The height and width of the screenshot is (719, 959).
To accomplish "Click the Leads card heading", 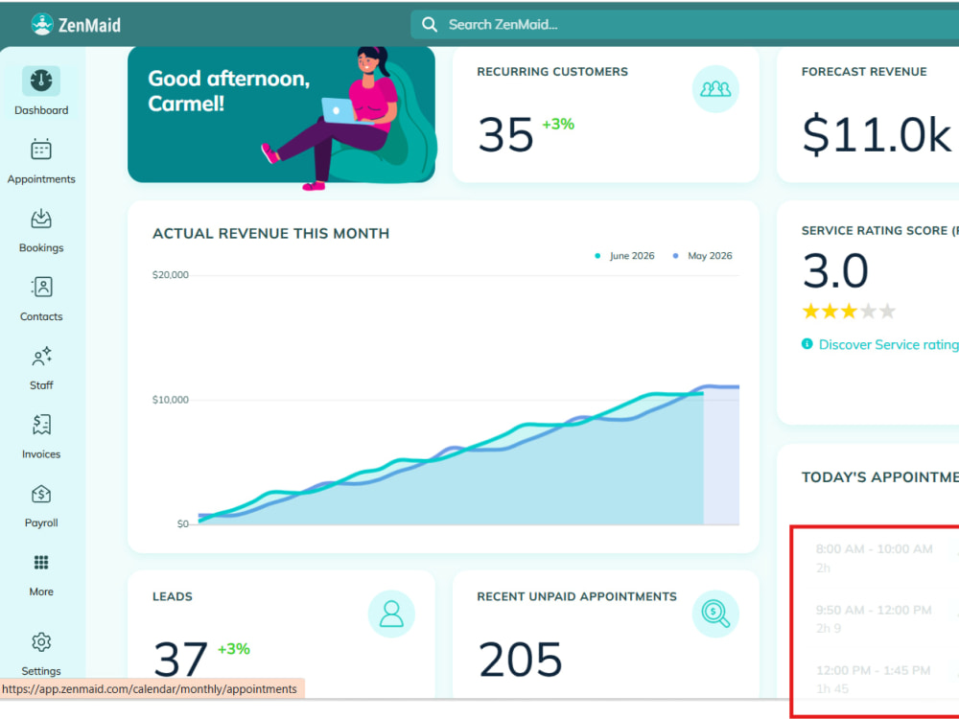I will [x=173, y=596].
